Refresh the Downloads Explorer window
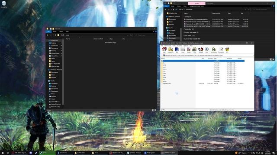The image size is (277, 155). [248, 9]
